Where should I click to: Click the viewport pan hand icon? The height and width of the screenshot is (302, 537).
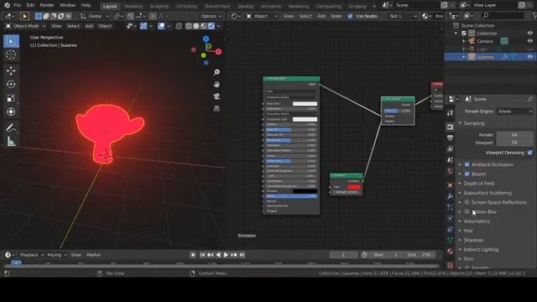[x=216, y=84]
